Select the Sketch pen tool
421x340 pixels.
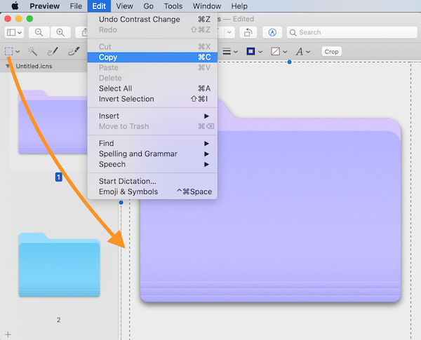click(x=53, y=51)
